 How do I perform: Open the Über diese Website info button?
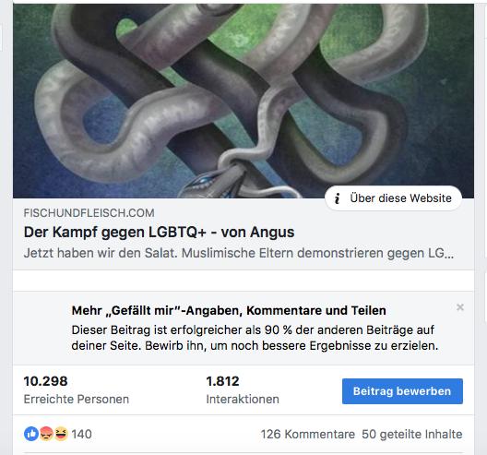(393, 198)
